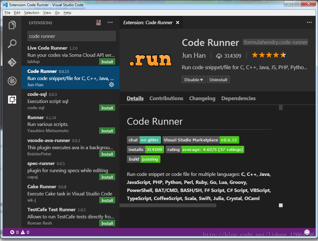The image size is (318, 241).
Task: Click the VS Code logo in title bar
Action: [x=5, y=5]
